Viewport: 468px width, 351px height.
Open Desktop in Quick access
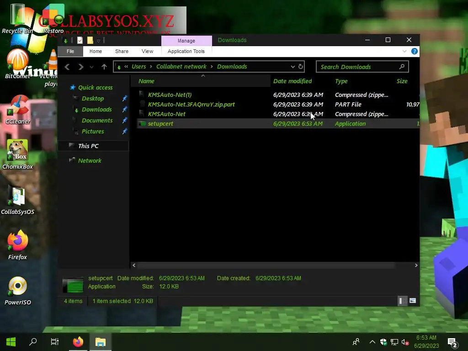click(x=92, y=99)
